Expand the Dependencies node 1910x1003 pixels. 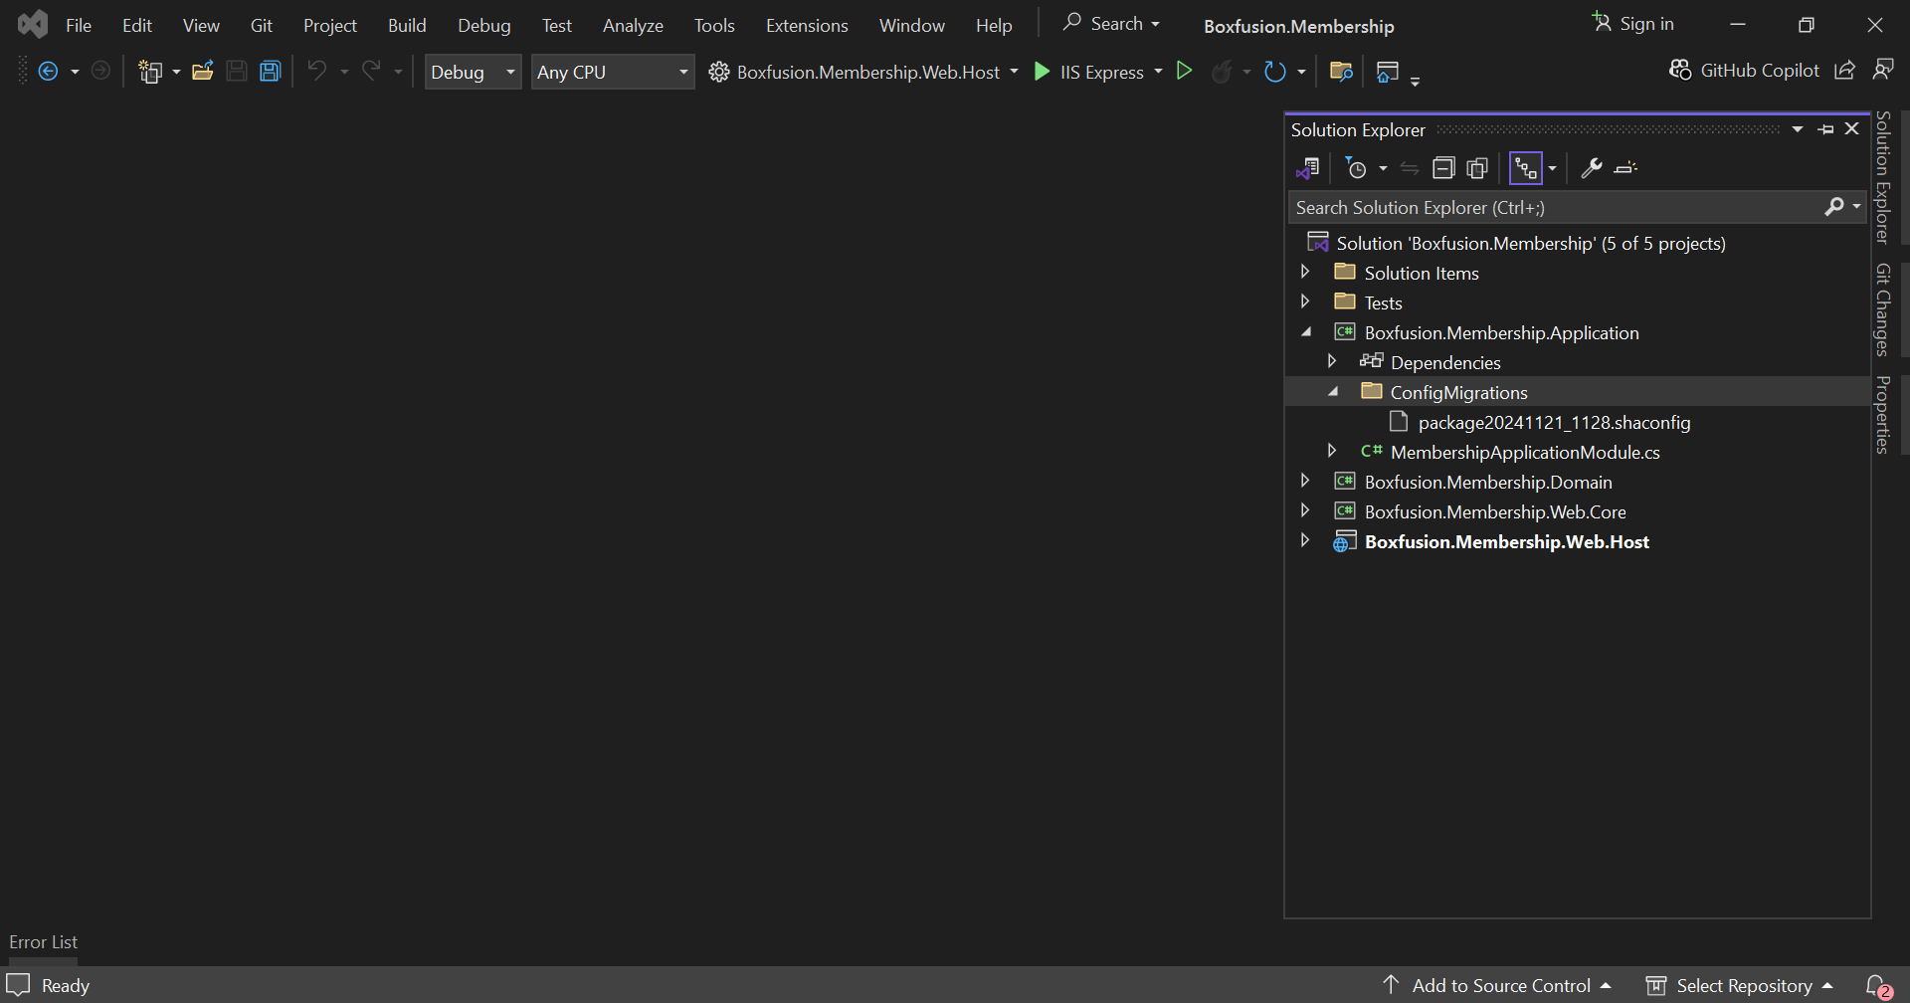(x=1332, y=361)
